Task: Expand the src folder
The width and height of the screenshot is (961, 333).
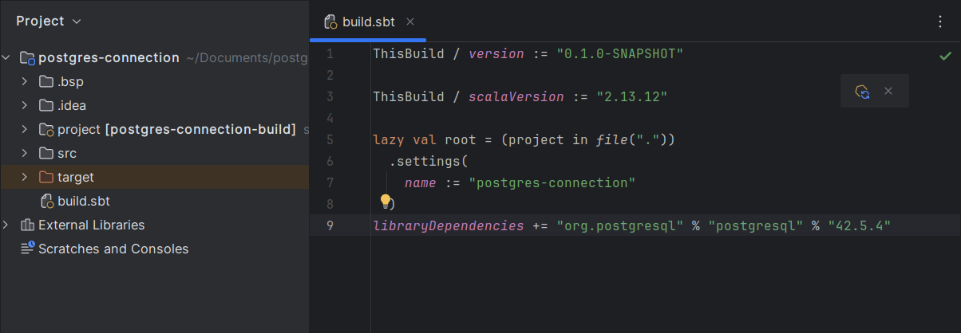Action: pos(25,153)
